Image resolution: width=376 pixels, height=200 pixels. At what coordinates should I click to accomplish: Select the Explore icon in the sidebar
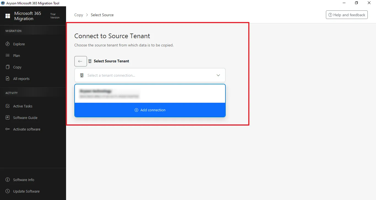(x=8, y=44)
